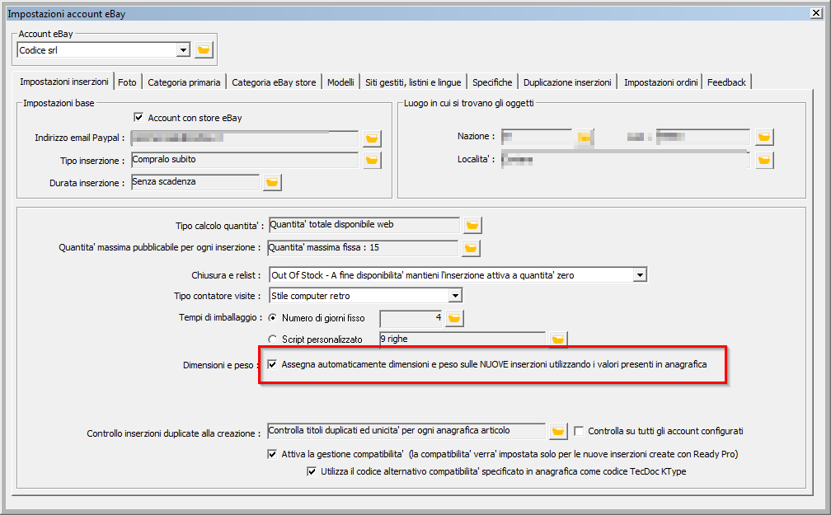
Task: Open the Categoria primaria tab
Action: [x=184, y=82]
